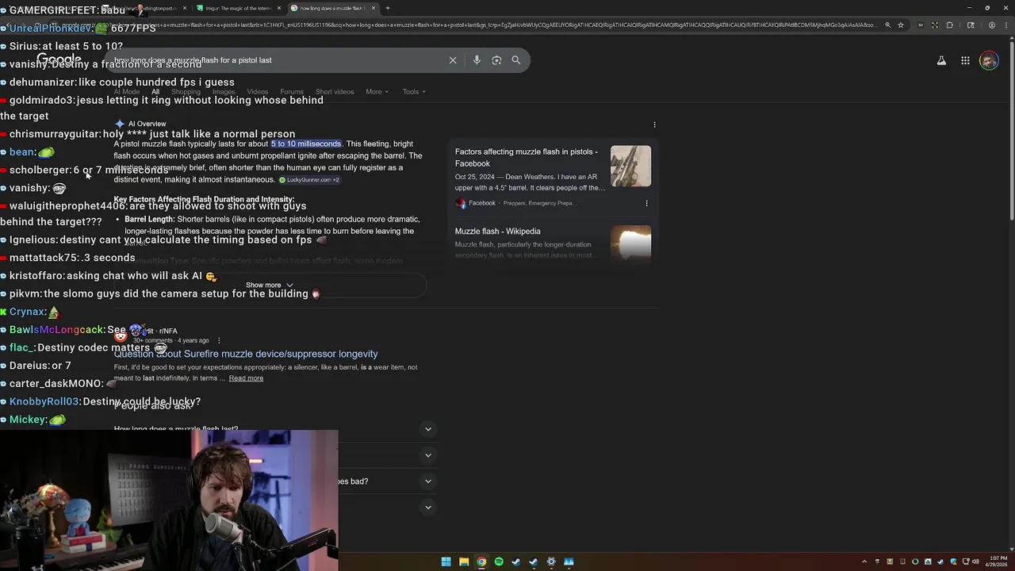This screenshot has width=1015, height=571.
Task: Expand the last People also ask chevron
Action: pos(428,508)
